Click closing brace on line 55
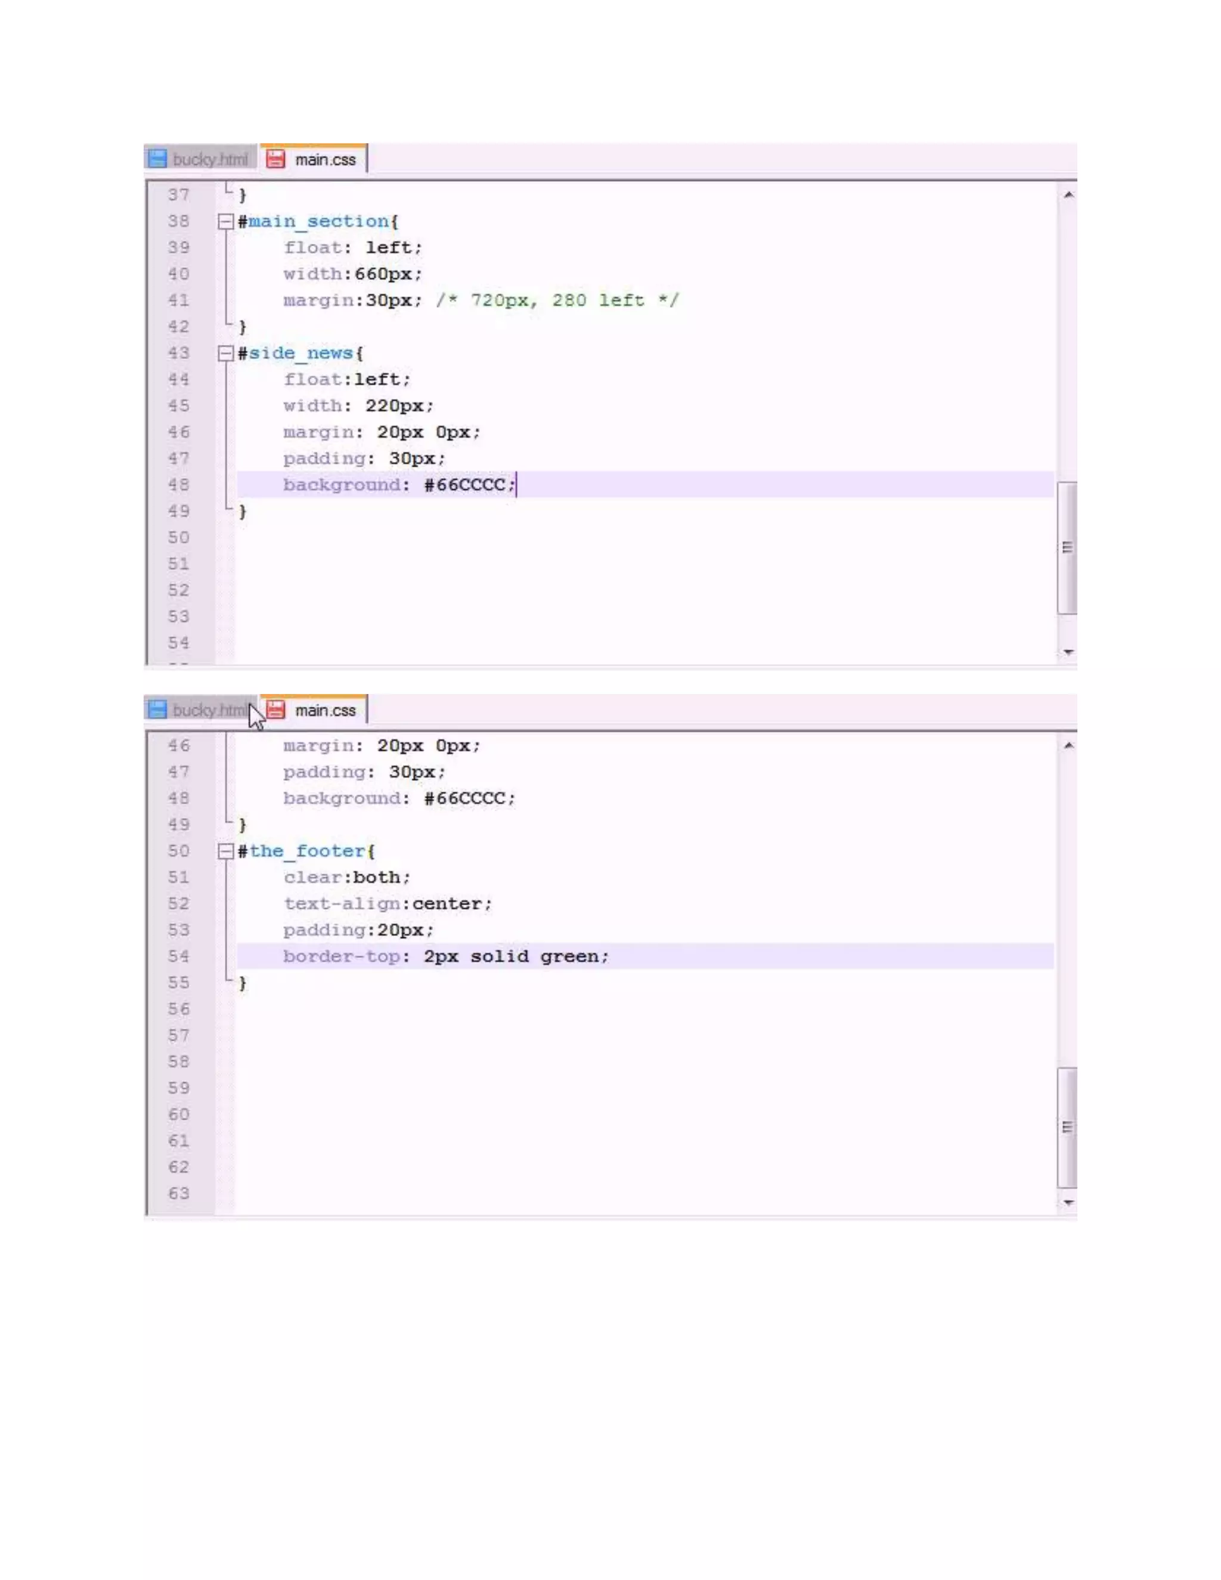This screenshot has width=1221, height=1580. click(242, 983)
